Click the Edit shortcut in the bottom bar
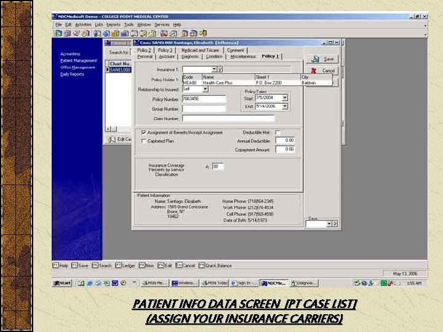Viewport: 443px width, 332px height. pos(165,266)
